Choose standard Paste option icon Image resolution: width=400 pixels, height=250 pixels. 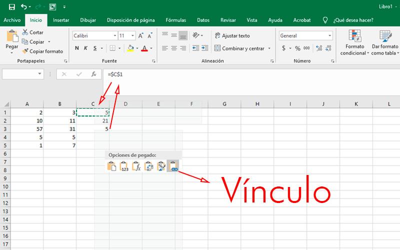[111, 166]
